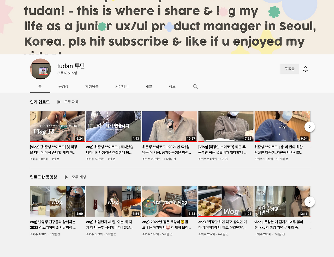Click the play icon beside 인기 업로드
Image resolution: width=334 pixels, height=257 pixels.
point(59,102)
